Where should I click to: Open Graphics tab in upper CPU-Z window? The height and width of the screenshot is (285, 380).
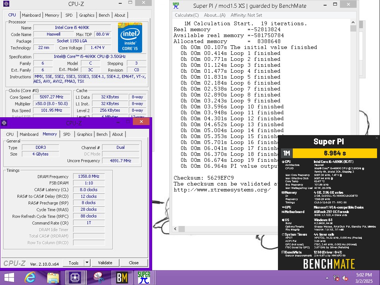pos(86,15)
